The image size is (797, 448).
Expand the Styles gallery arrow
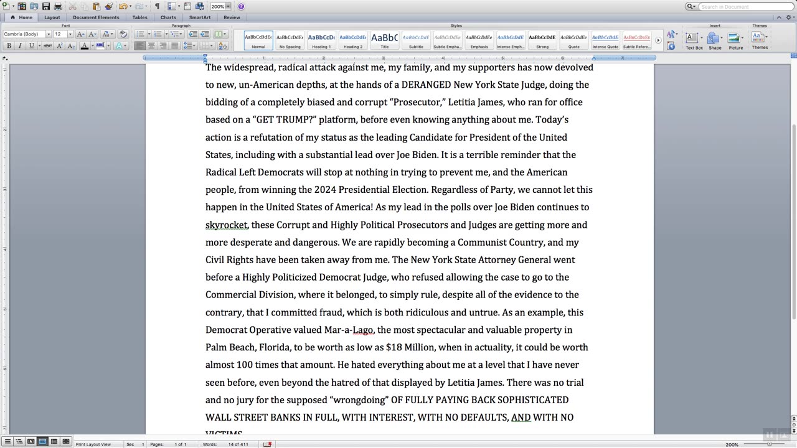pos(658,40)
